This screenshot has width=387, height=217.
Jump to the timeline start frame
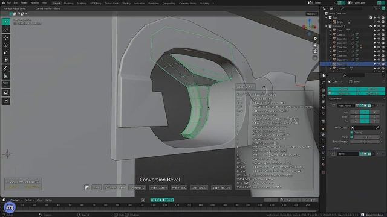(x=152, y=200)
